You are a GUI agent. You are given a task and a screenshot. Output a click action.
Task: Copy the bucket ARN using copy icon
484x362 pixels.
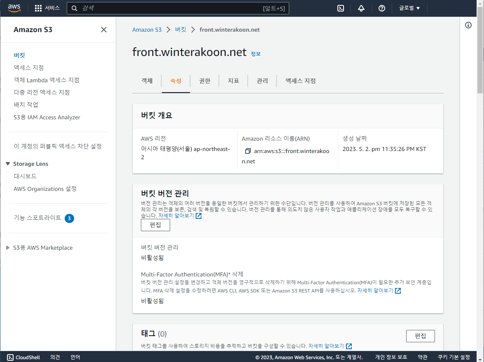point(248,151)
